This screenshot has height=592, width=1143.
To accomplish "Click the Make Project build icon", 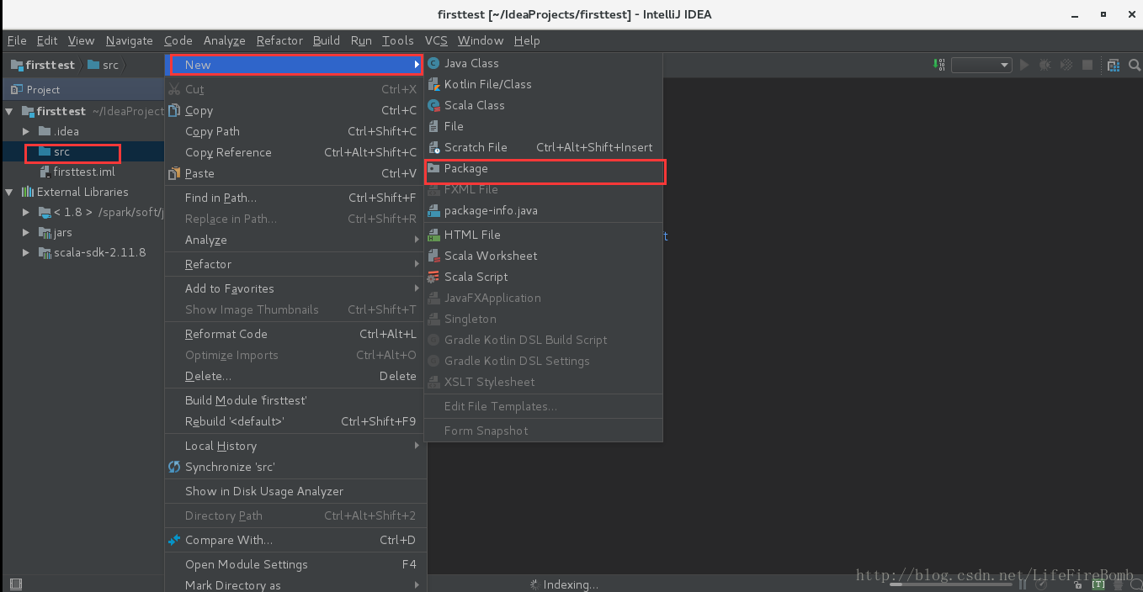I will (939, 65).
